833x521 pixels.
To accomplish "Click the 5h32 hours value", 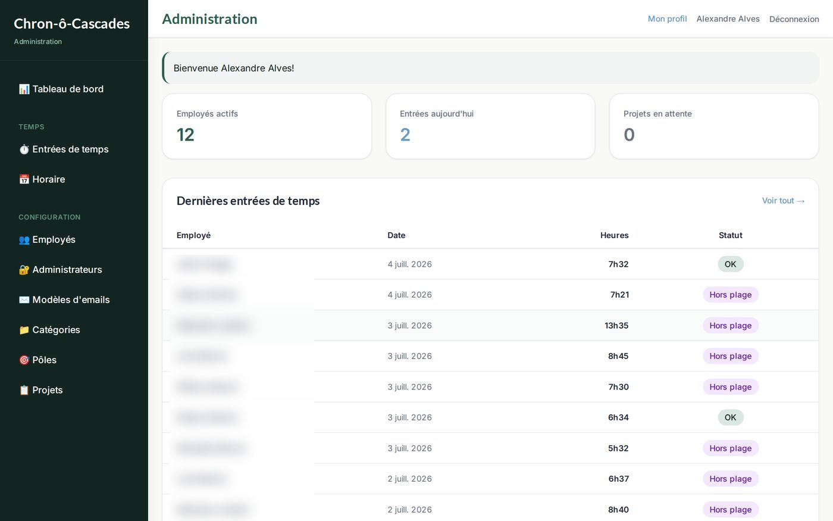I will point(618,448).
